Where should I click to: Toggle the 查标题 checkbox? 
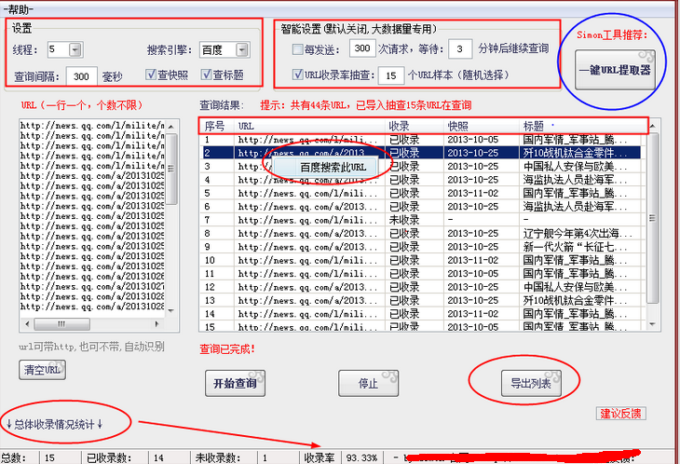point(207,75)
